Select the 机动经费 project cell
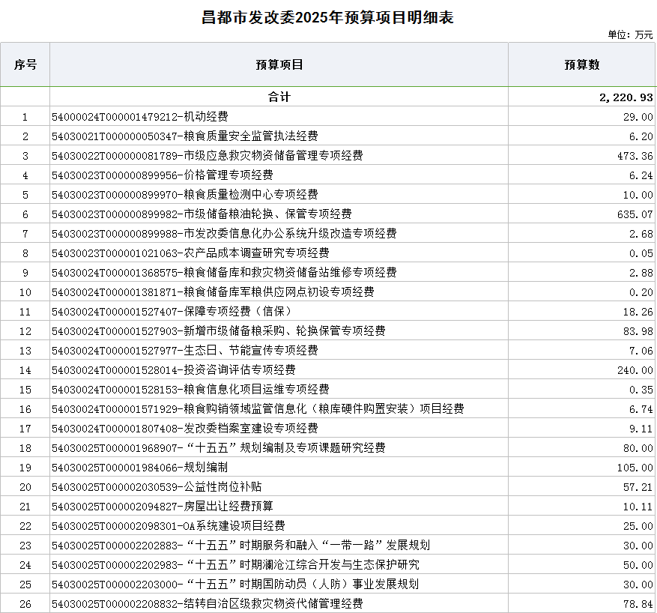Viewport: 657px width, 613px height. click(x=140, y=117)
